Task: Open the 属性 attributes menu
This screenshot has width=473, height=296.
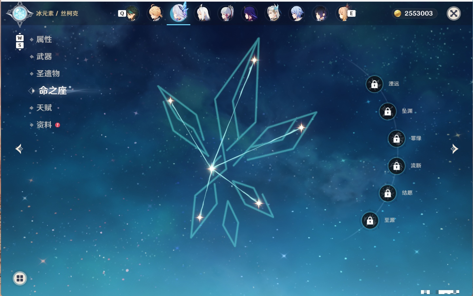Action: (x=44, y=40)
